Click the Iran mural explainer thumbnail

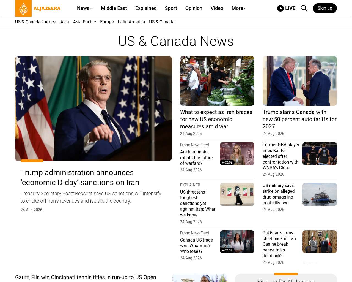237,194
